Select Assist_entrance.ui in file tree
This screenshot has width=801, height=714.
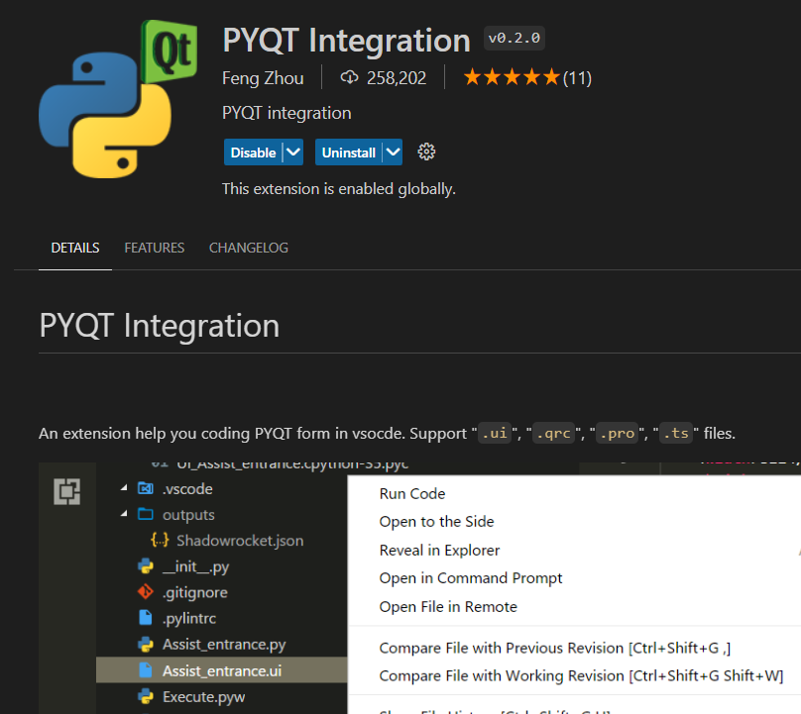tap(222, 670)
